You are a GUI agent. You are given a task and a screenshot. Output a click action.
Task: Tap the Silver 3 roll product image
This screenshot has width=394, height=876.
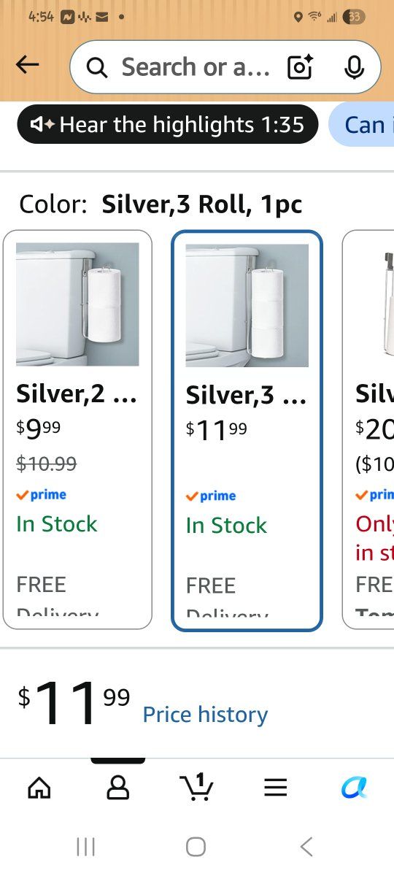pos(247,305)
